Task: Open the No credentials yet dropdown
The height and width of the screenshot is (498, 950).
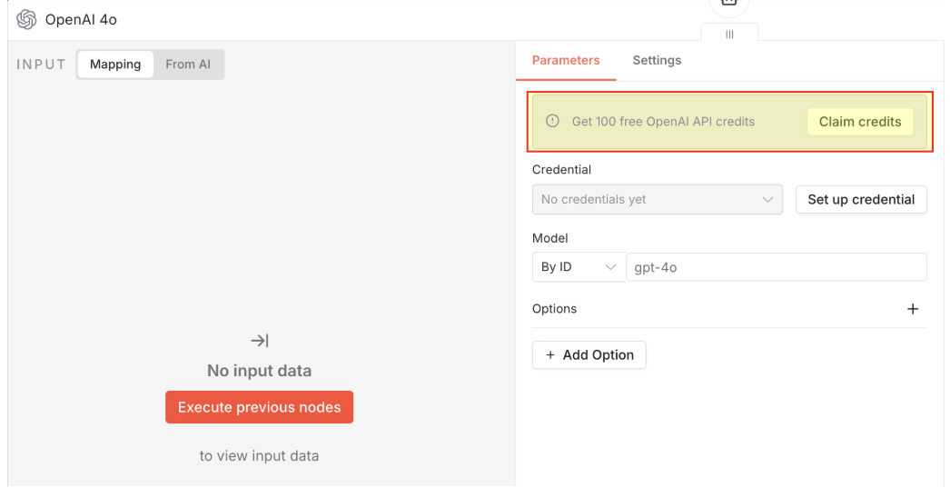Action: 658,200
